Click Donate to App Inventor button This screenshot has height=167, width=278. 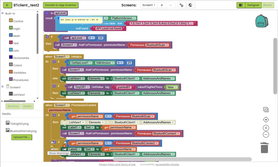coord(60,5)
